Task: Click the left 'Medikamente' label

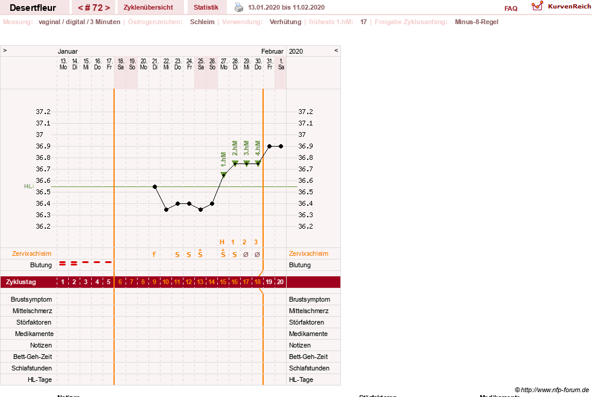Action: 34,334
